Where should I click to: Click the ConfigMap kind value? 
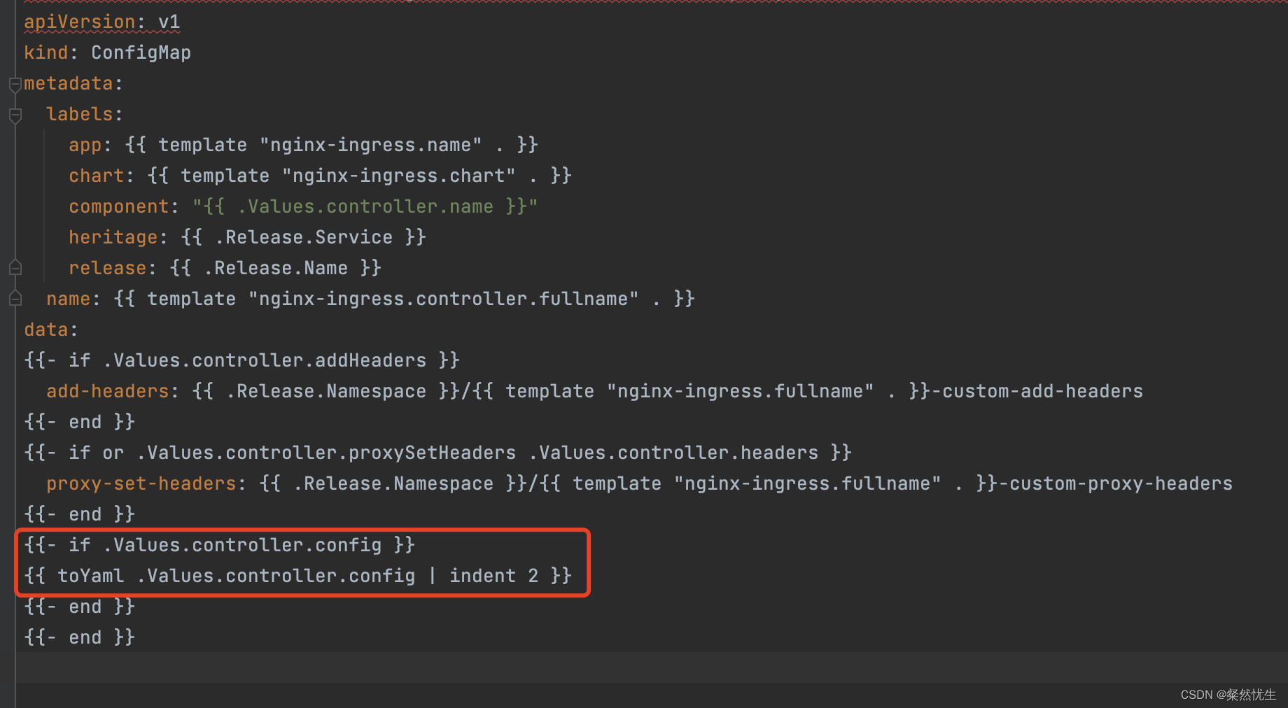coord(141,53)
